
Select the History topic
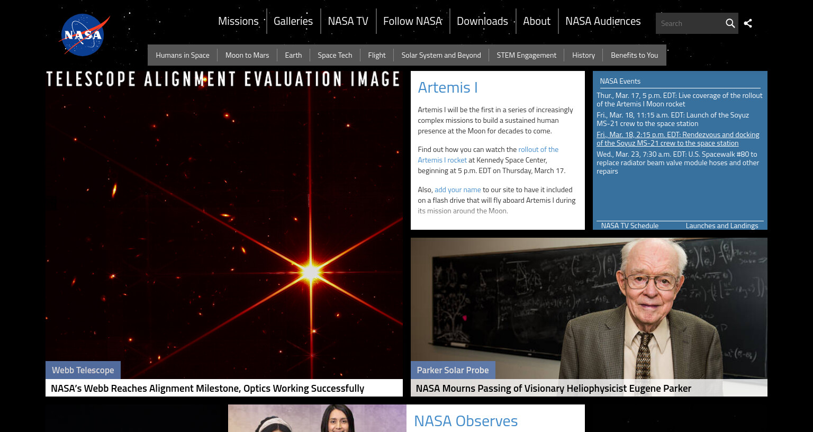[583, 55]
